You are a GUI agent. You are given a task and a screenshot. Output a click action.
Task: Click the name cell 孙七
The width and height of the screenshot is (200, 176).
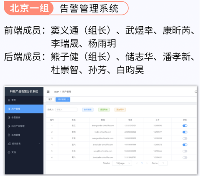[x=74, y=151]
